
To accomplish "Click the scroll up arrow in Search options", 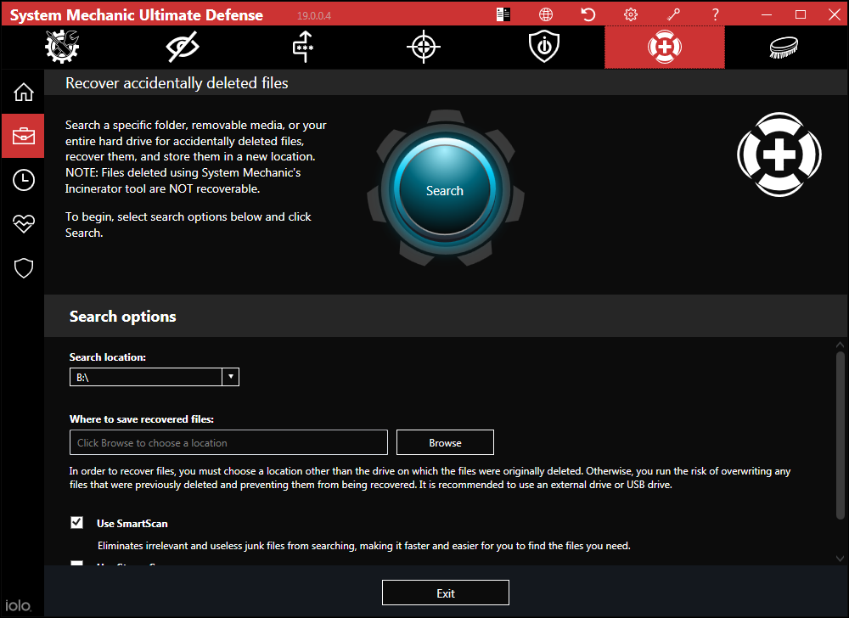I will click(x=840, y=345).
